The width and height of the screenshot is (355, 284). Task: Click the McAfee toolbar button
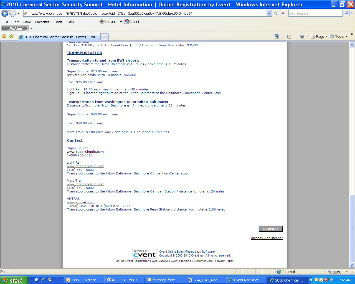[x=15, y=28]
